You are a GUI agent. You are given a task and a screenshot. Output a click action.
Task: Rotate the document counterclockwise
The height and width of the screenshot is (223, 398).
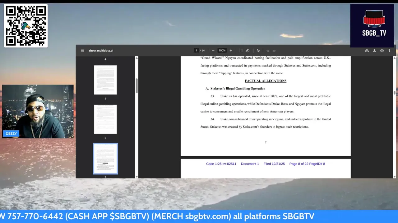248,50
